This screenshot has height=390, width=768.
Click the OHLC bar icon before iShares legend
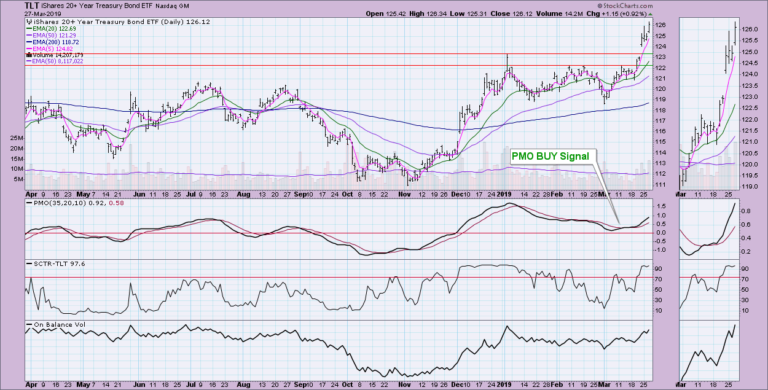tap(28, 21)
